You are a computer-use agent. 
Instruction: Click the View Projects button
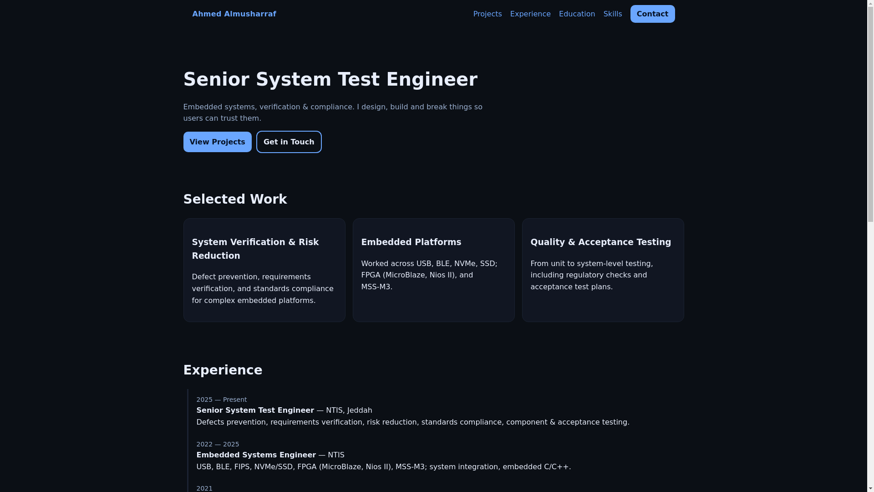217,142
